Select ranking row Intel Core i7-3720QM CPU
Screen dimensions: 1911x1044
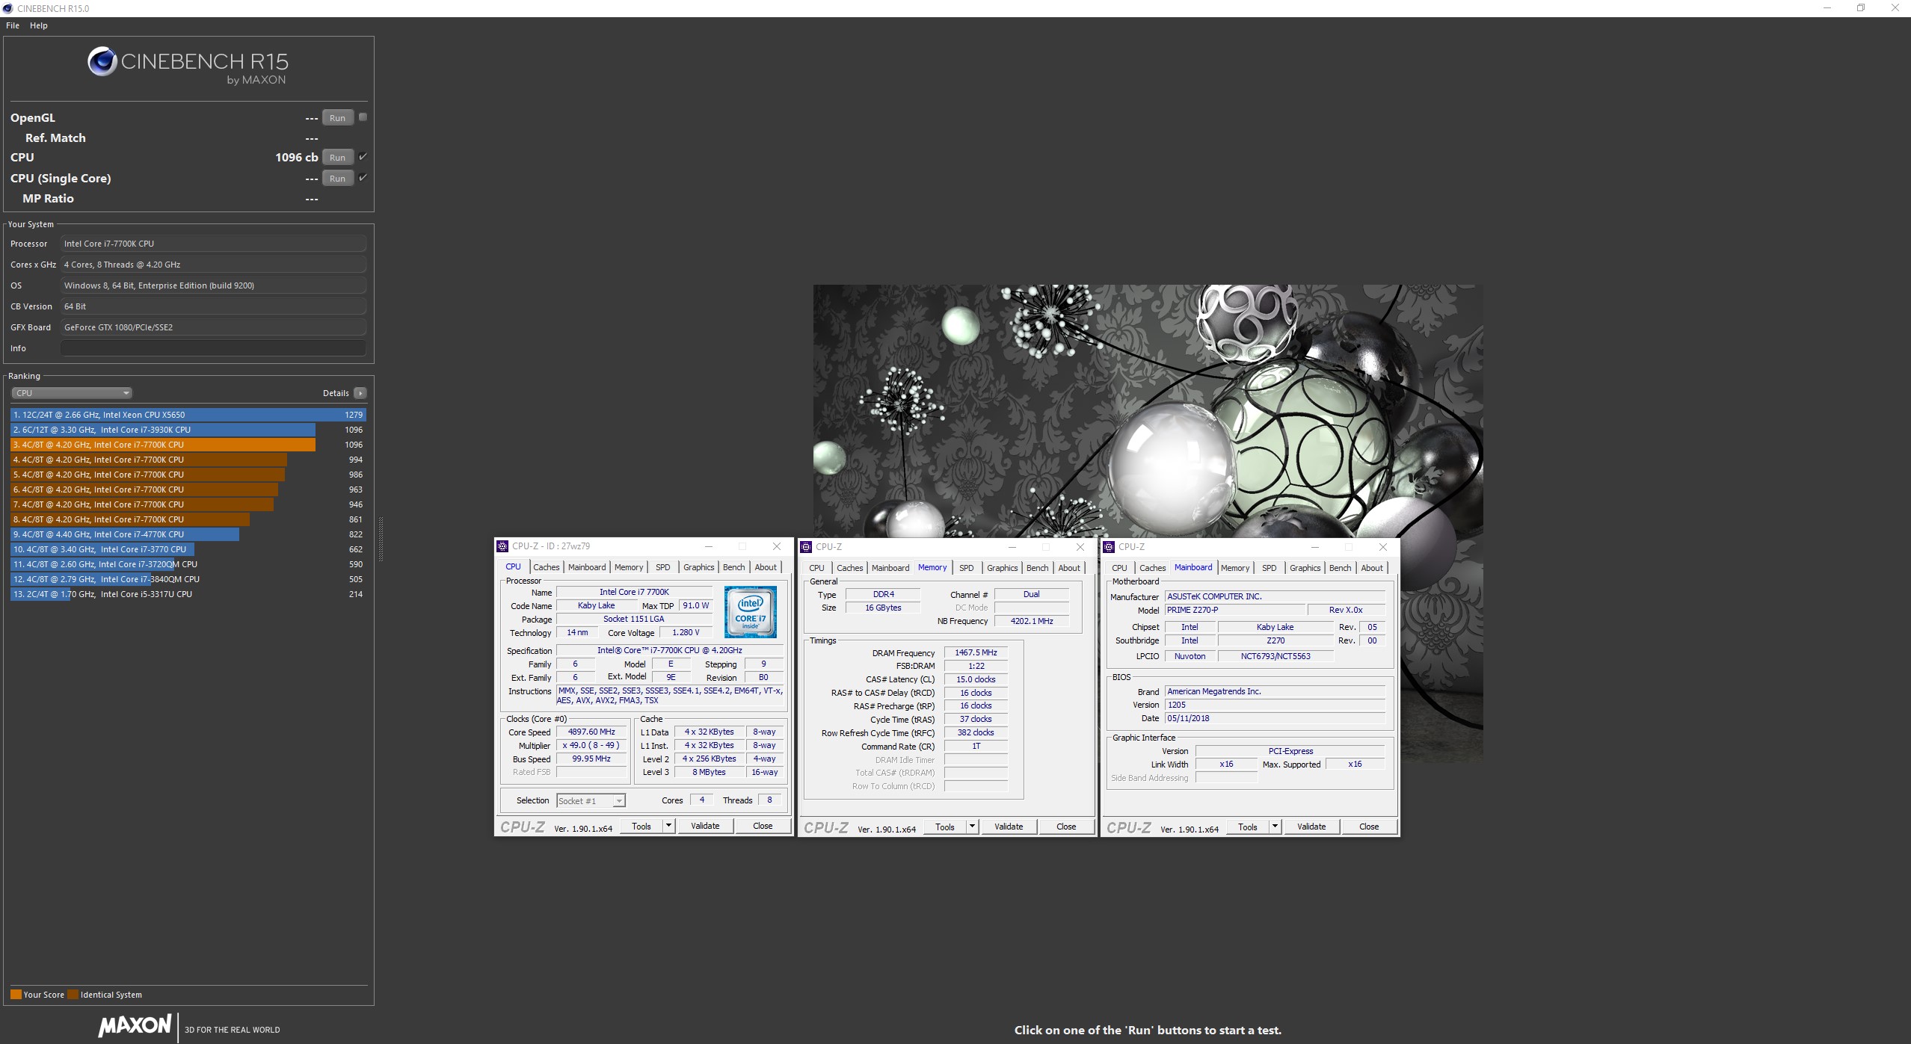188,564
